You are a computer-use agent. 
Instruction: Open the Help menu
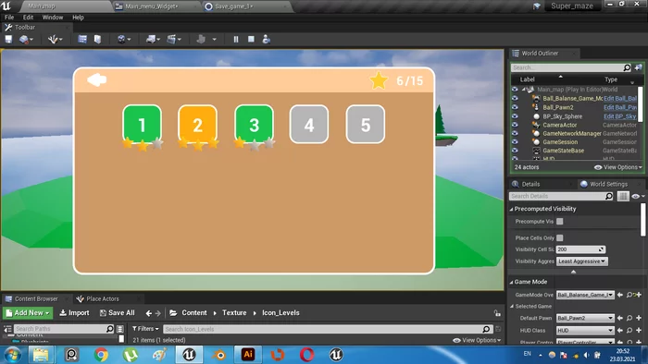[x=78, y=18]
